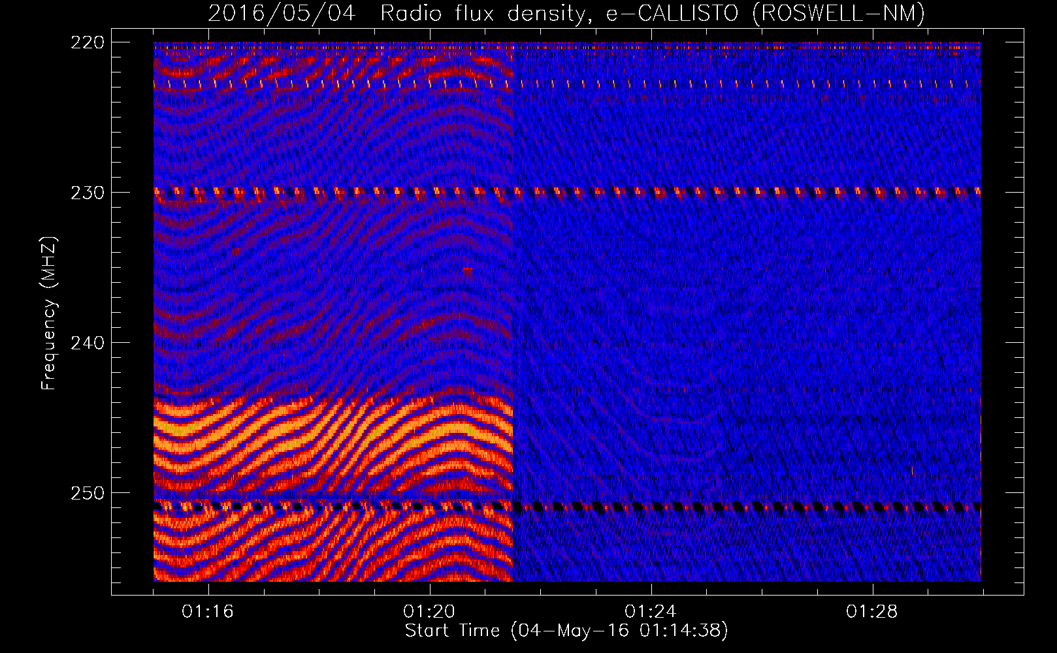The height and width of the screenshot is (653, 1057).
Task: Click the 01:24 time tick label
Action: (651, 611)
